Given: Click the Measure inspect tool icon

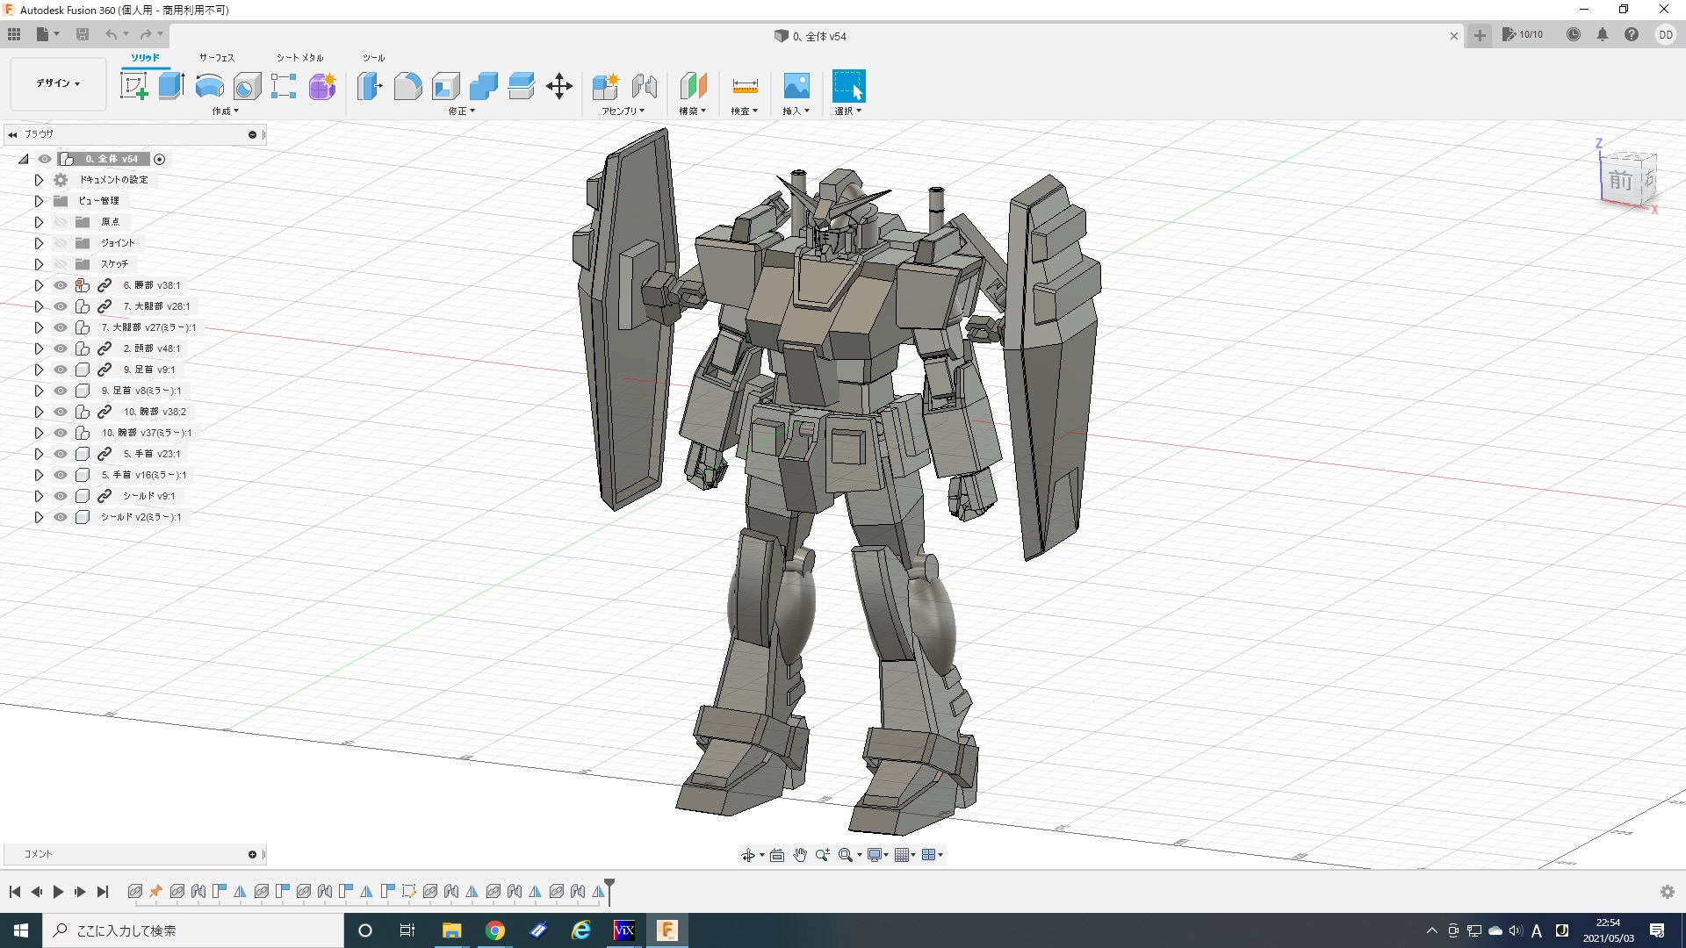Looking at the screenshot, I should coord(745,86).
